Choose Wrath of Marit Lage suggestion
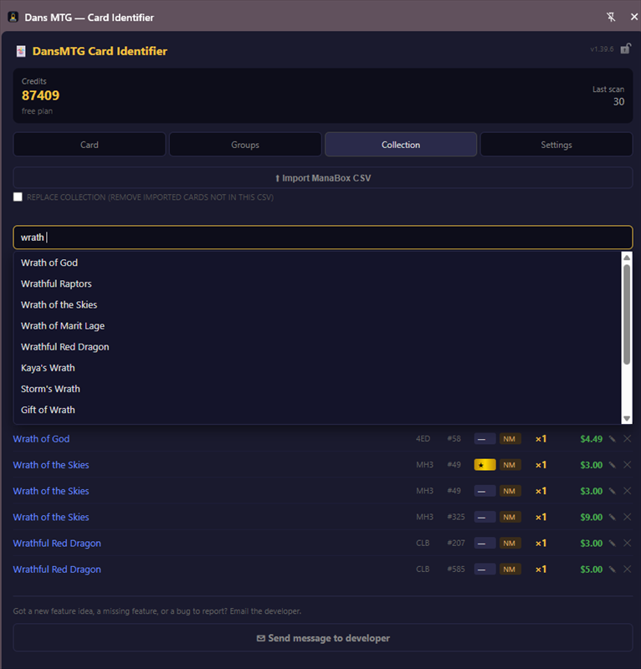 click(x=317, y=325)
